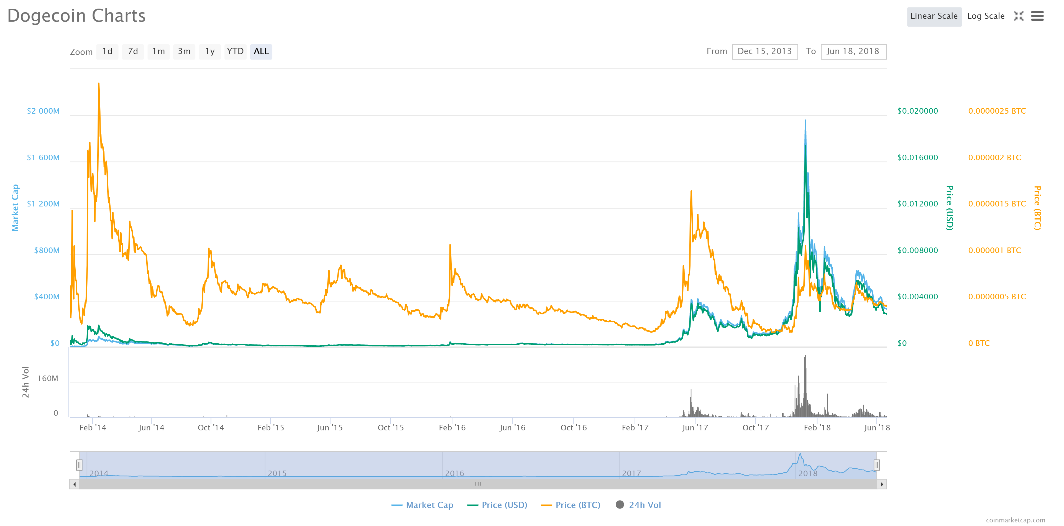Click the navigator scrollbar thumb grip

point(478,484)
